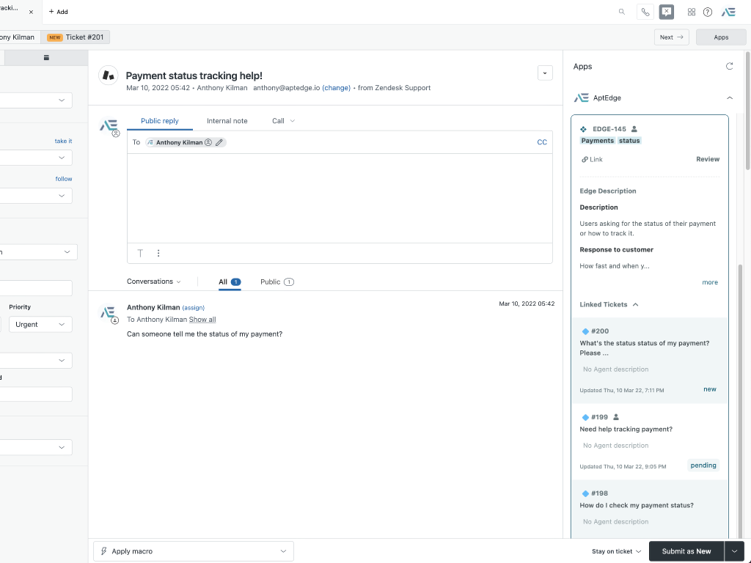Viewport: 751px width, 563px height.
Task: Open the help question mark icon
Action: click(708, 12)
